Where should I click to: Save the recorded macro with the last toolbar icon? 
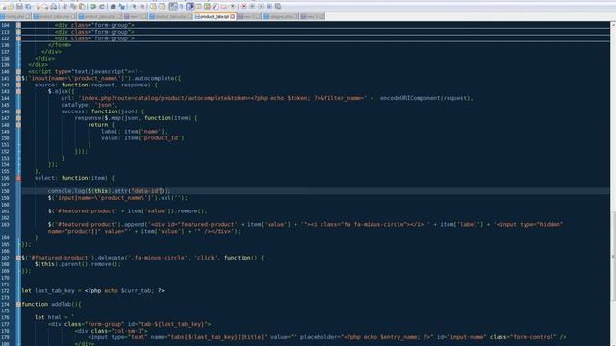tap(278, 7)
